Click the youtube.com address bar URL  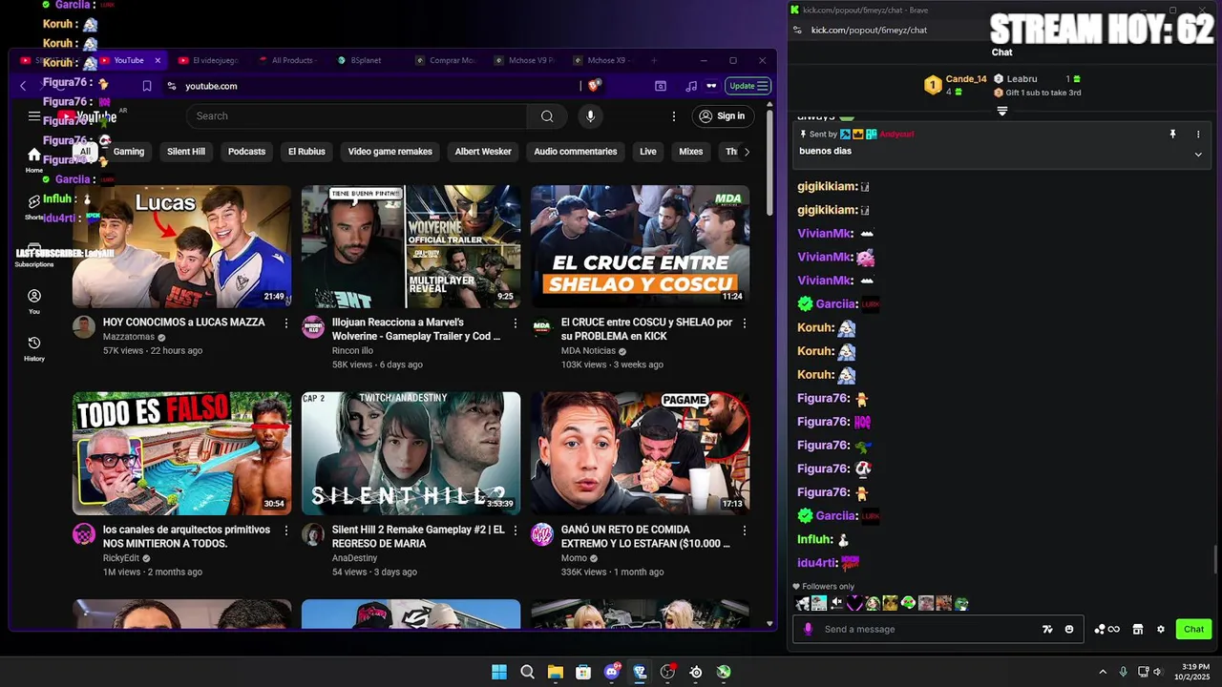click(x=211, y=86)
